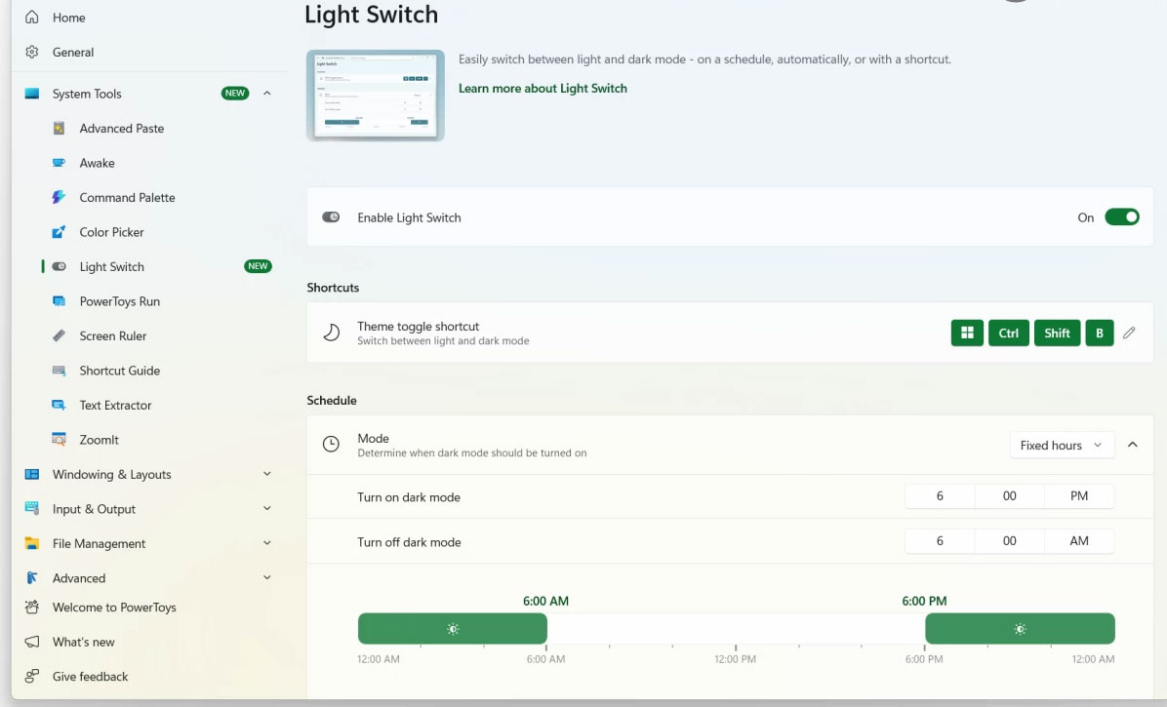Open Home page label in navigation

68,18
